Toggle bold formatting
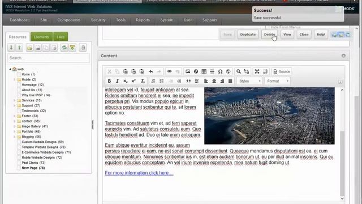The image size is (362, 204). point(109,81)
